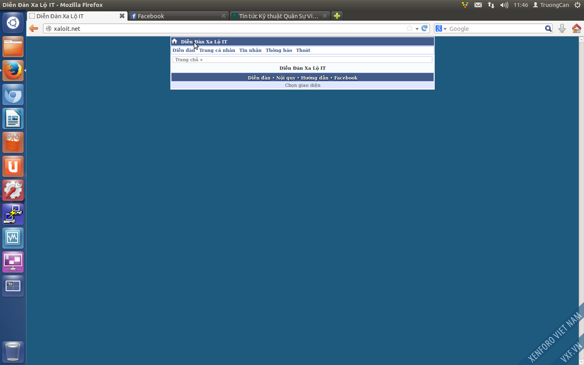Viewport: 584px width, 365px height.
Task: Open Tin nhắn messages
Action: pos(250,50)
